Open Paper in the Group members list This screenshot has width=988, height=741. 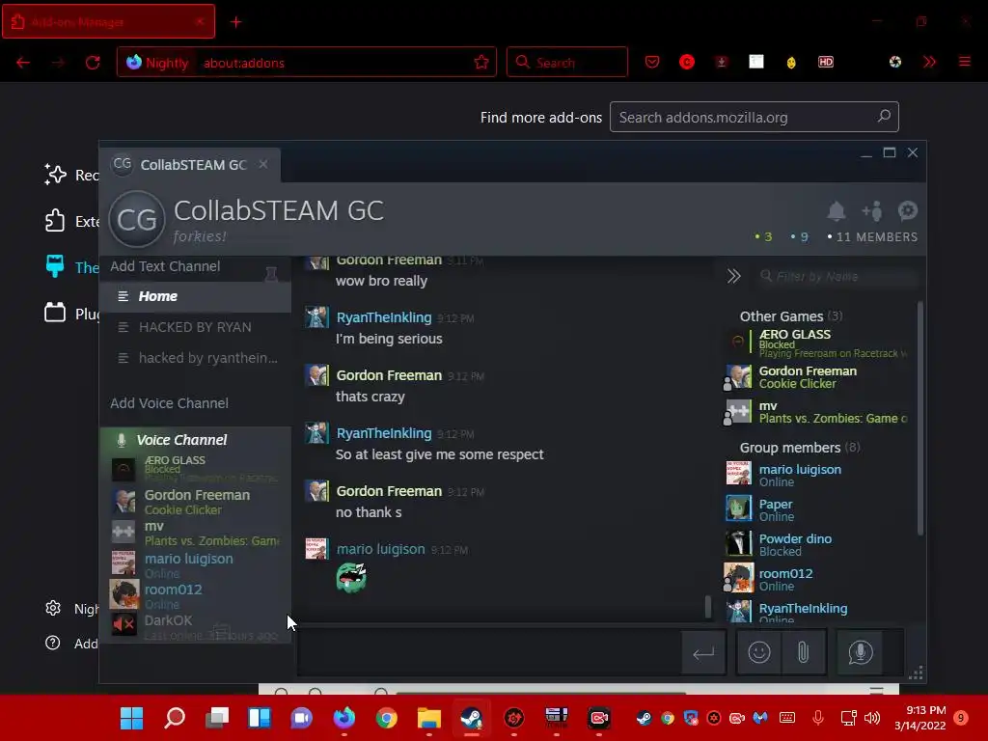(x=816, y=509)
